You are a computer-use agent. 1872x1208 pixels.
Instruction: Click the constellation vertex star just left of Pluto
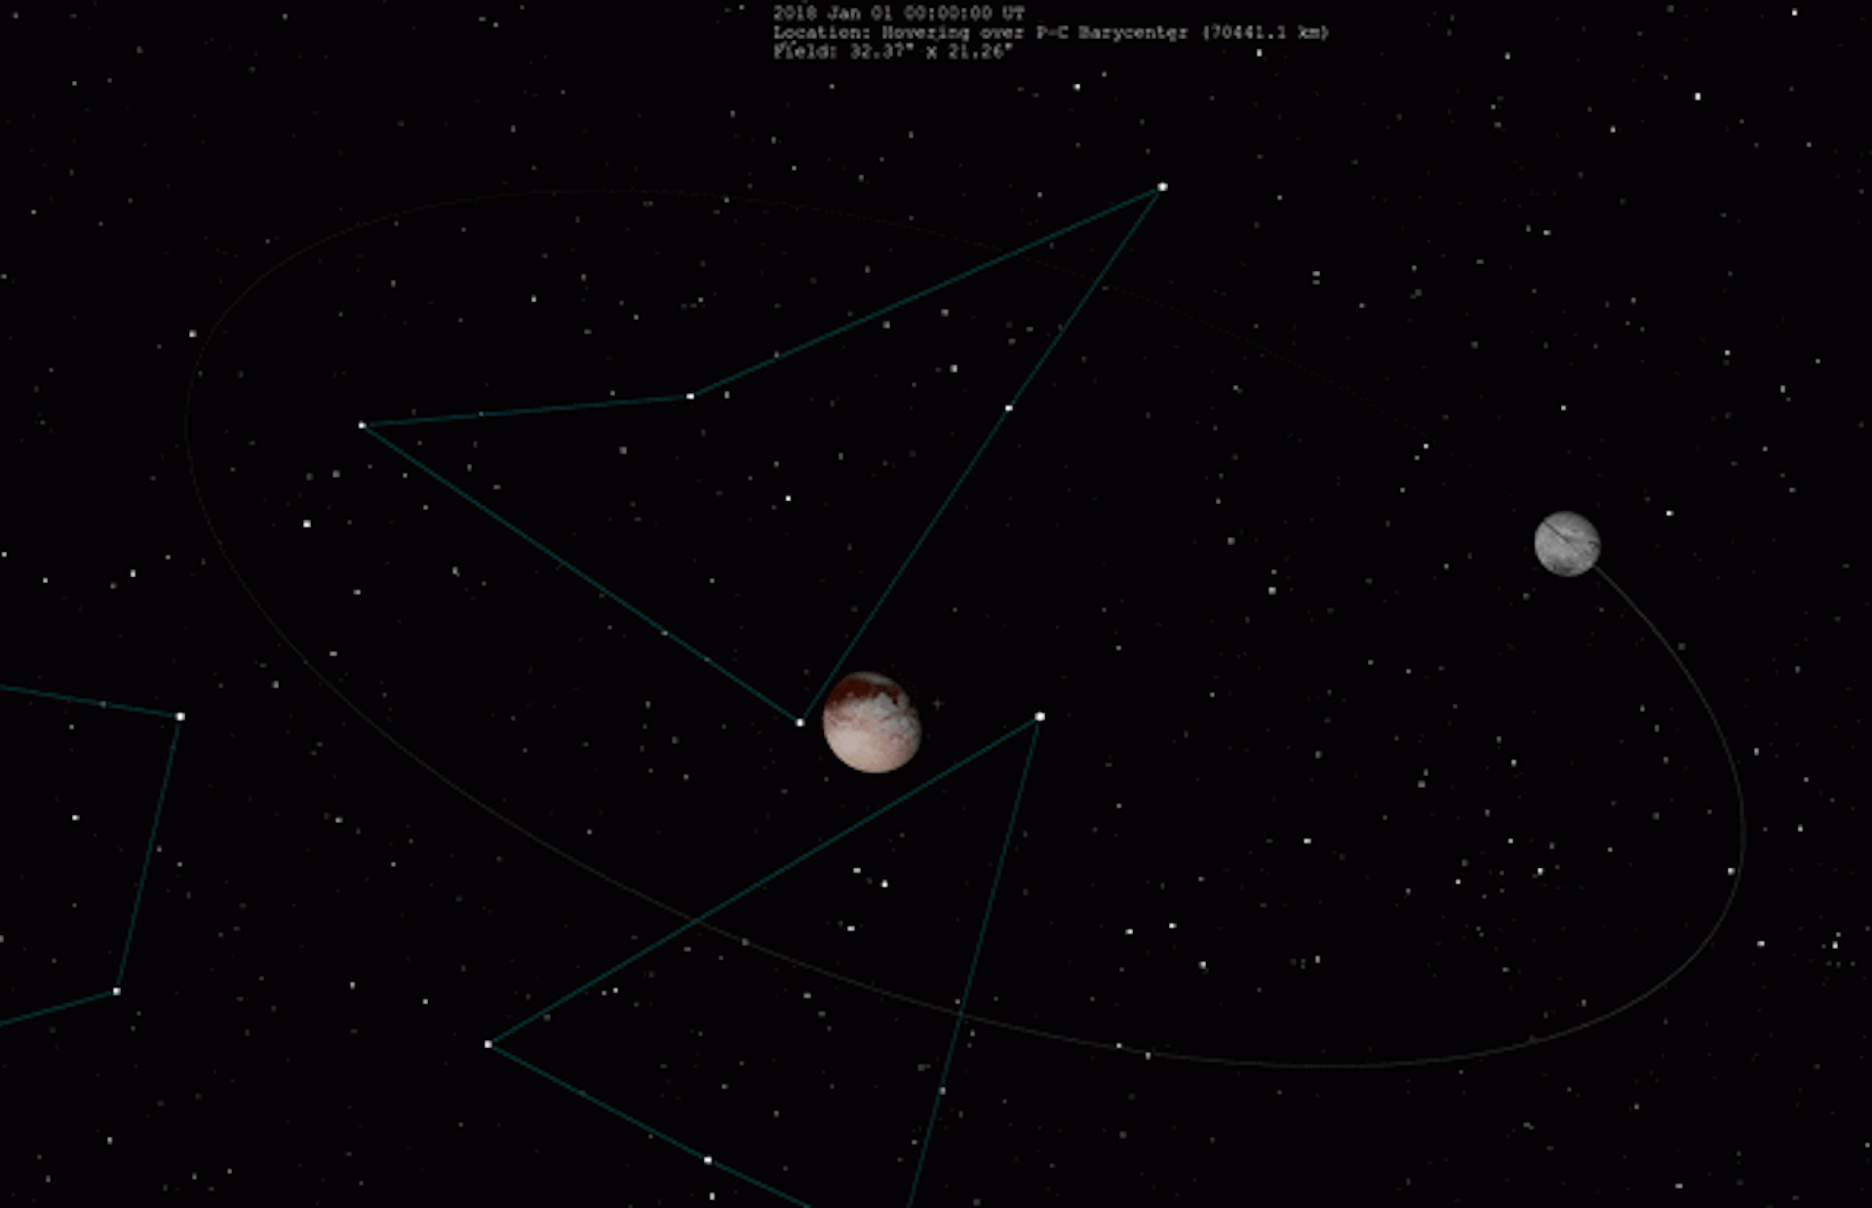800,722
